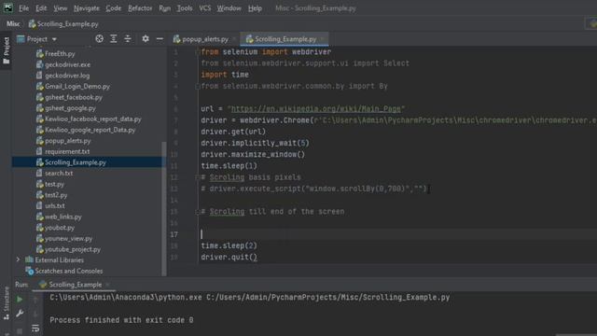Close the Scrolling_Example run tab
Viewport: 597px width, 336px height.
(108, 285)
